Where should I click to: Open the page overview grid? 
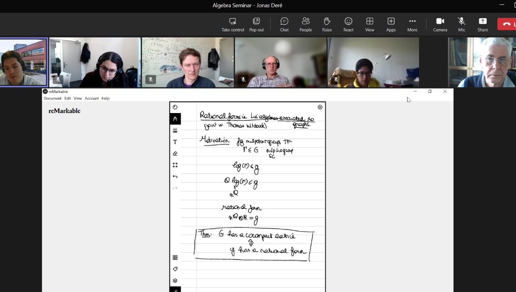point(175,257)
